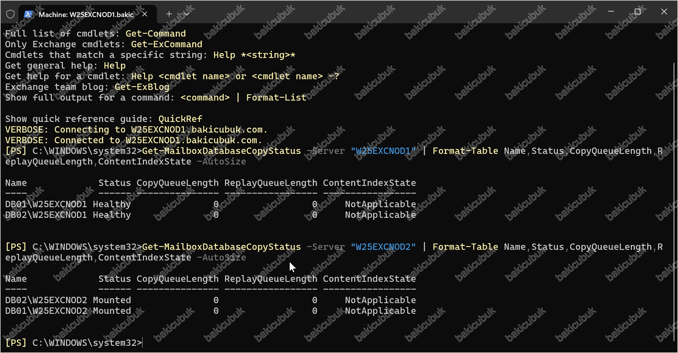Click the active prompt line at the bottom
This screenshot has width=678, height=353.
(x=74, y=343)
